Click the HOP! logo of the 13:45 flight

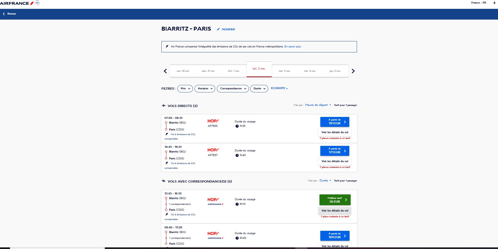213,200
